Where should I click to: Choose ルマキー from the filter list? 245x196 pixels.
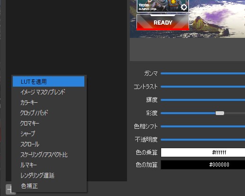point(48,165)
